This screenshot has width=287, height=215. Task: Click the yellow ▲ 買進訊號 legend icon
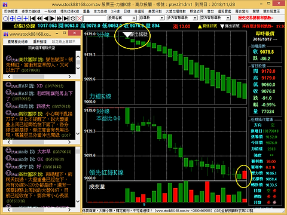coord(200,26)
